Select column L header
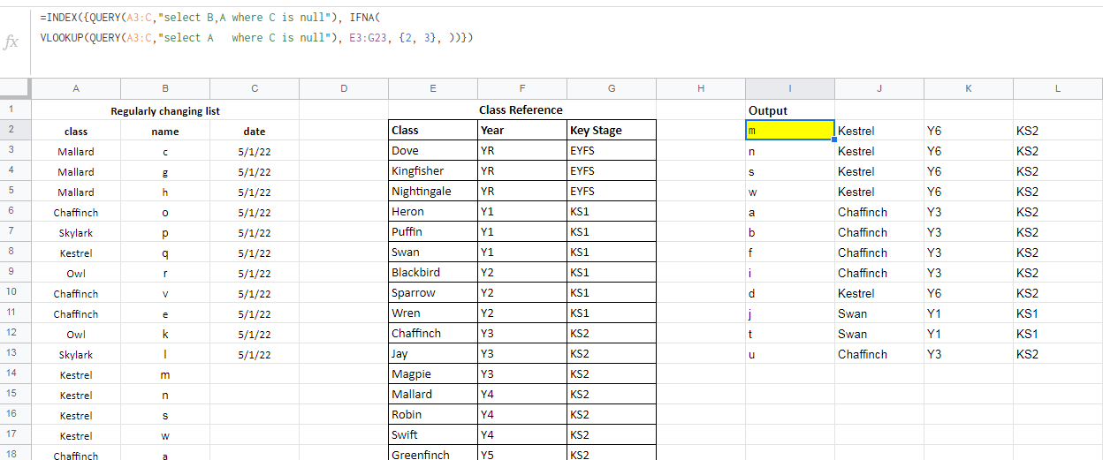 (x=1058, y=88)
